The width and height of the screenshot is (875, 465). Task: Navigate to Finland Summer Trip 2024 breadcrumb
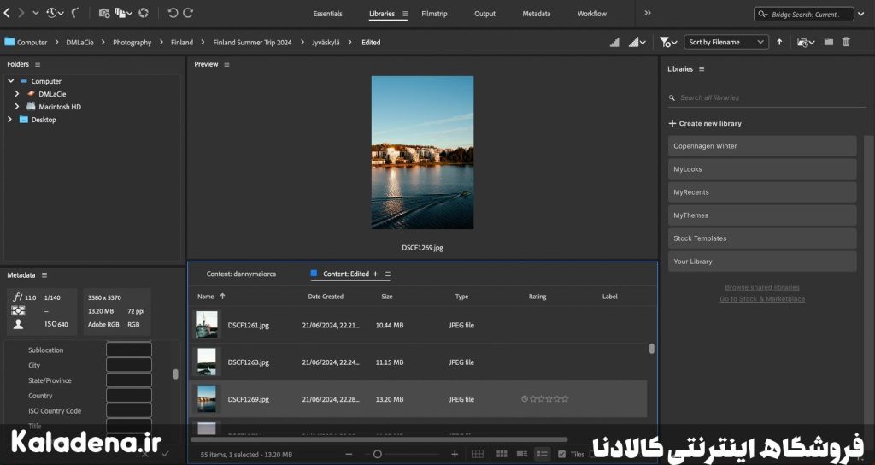point(252,43)
